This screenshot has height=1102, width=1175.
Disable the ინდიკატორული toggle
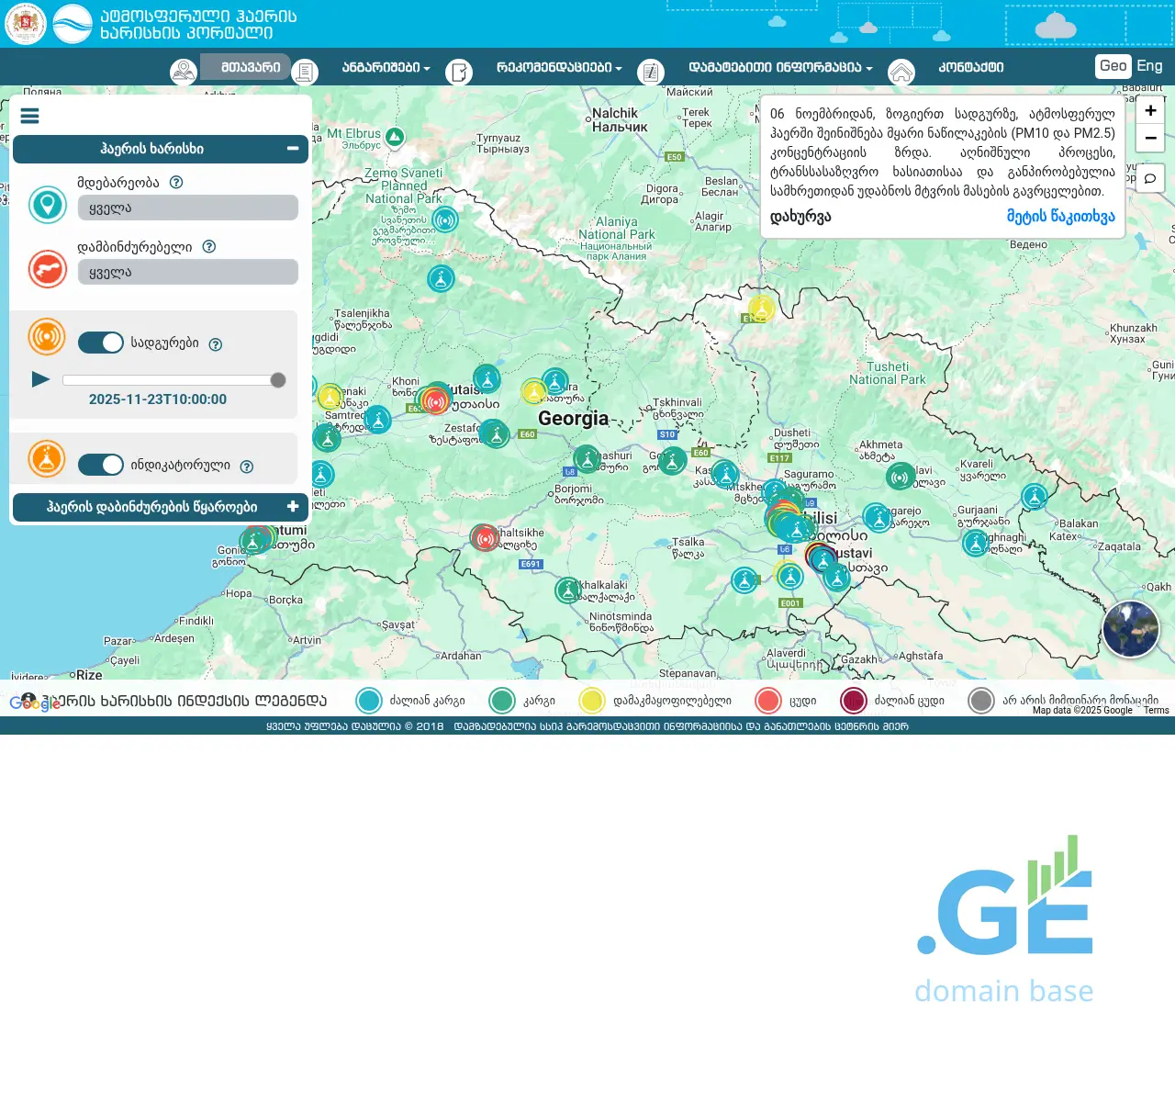[x=100, y=465]
